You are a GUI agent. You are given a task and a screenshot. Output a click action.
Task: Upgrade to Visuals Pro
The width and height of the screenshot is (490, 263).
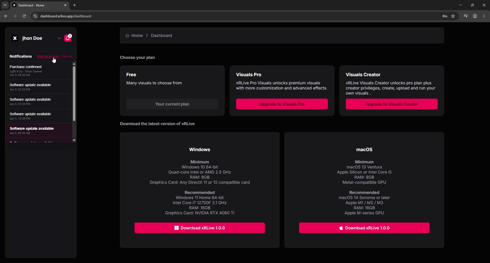point(282,104)
